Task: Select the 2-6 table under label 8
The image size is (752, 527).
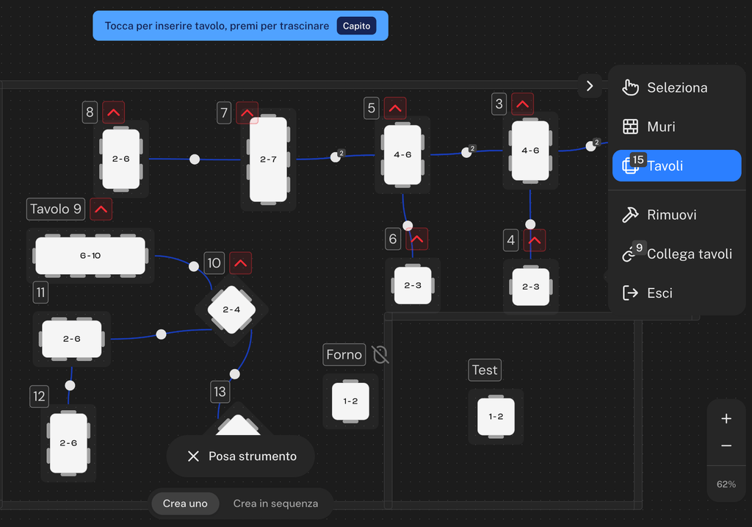Action: [121, 159]
